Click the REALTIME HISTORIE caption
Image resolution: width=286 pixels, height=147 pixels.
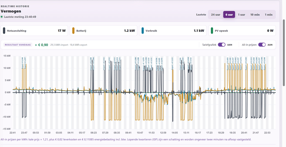[15, 6]
